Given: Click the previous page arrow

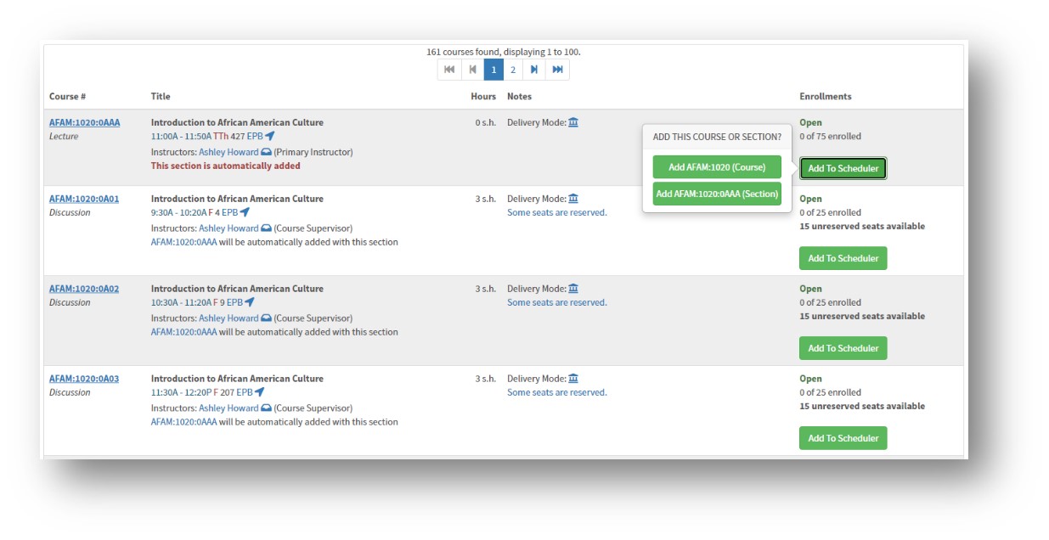Looking at the screenshot, I should (472, 70).
